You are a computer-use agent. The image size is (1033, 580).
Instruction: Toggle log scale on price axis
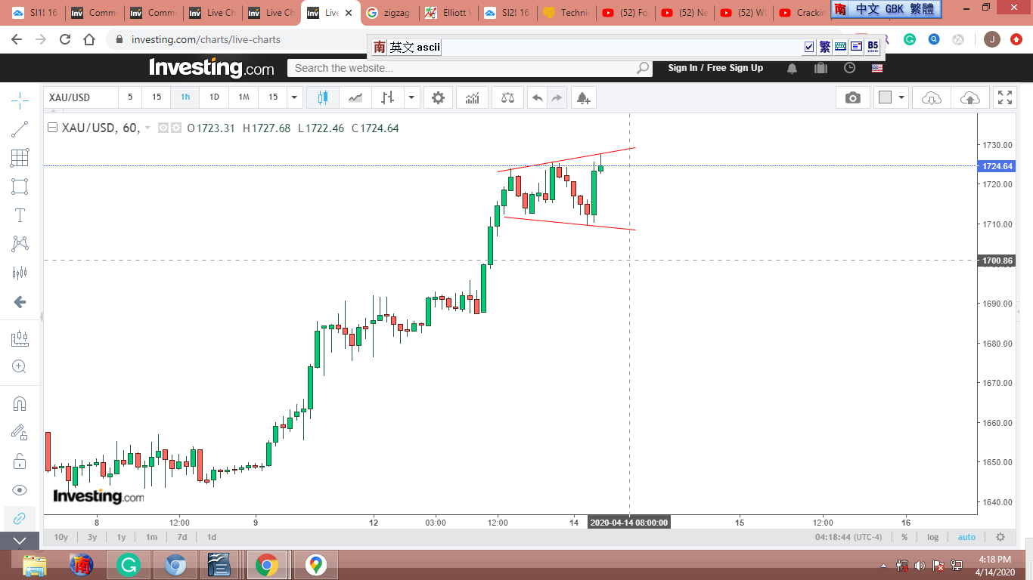click(932, 537)
